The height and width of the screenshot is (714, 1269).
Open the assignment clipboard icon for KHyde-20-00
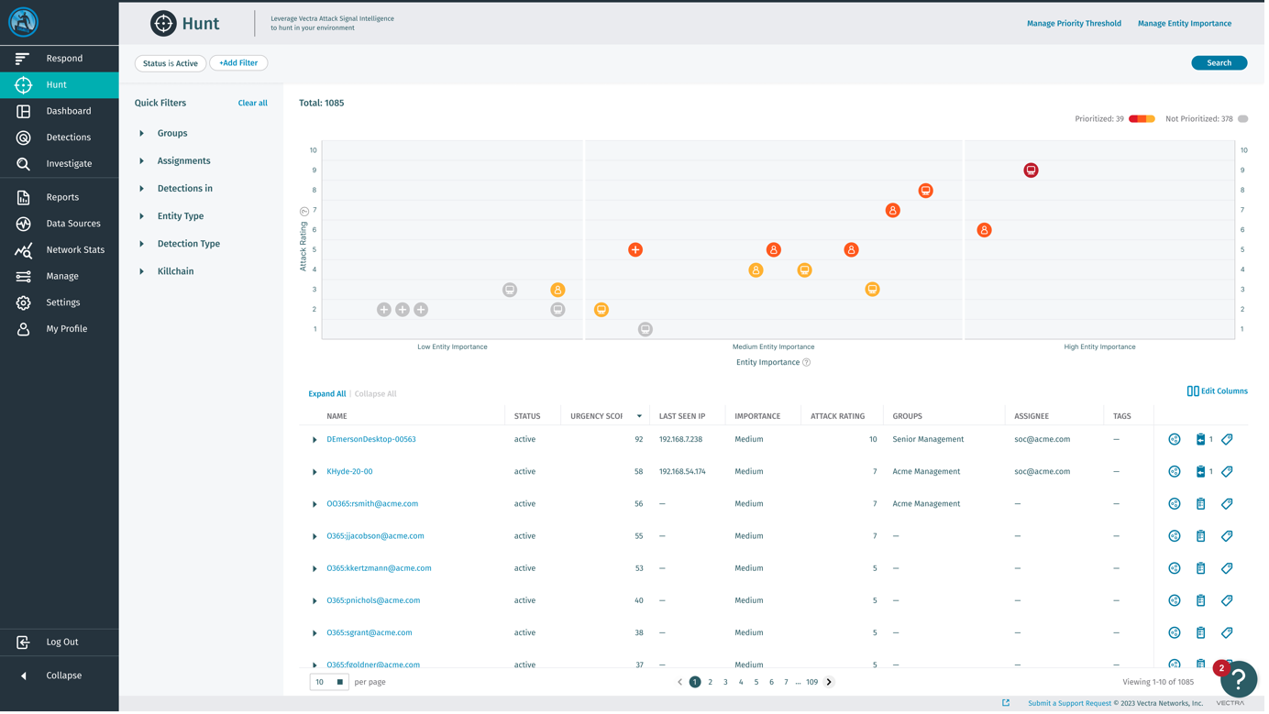point(1201,471)
